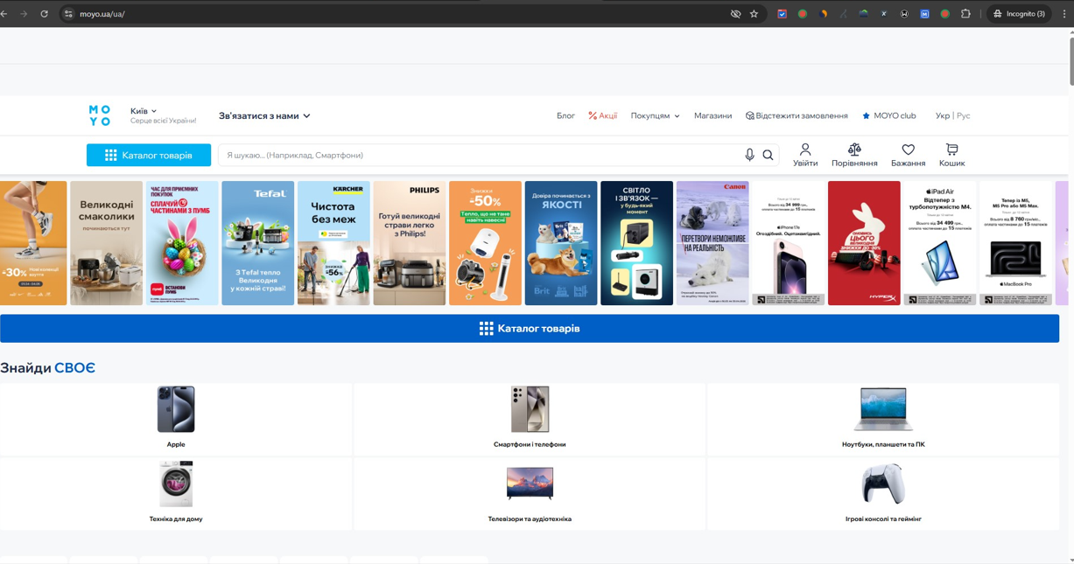Open the MOYO club link

click(888, 115)
